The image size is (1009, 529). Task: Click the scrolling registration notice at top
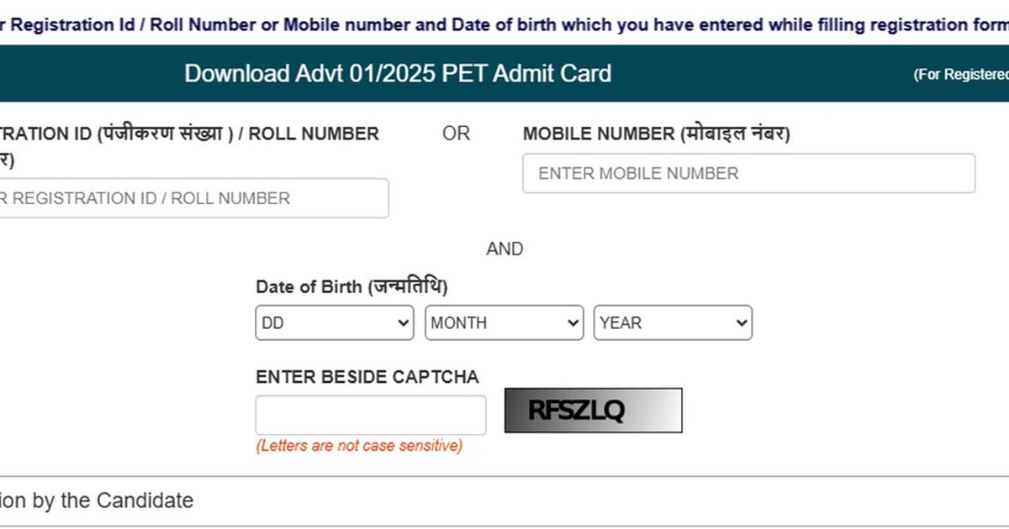click(x=504, y=24)
